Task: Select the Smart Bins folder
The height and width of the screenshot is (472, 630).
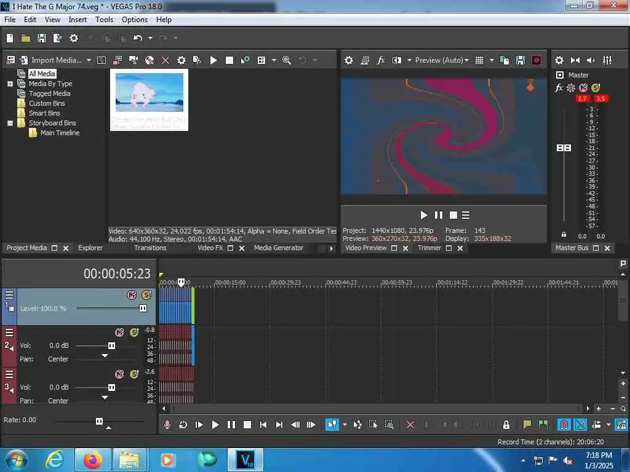Action: click(44, 113)
